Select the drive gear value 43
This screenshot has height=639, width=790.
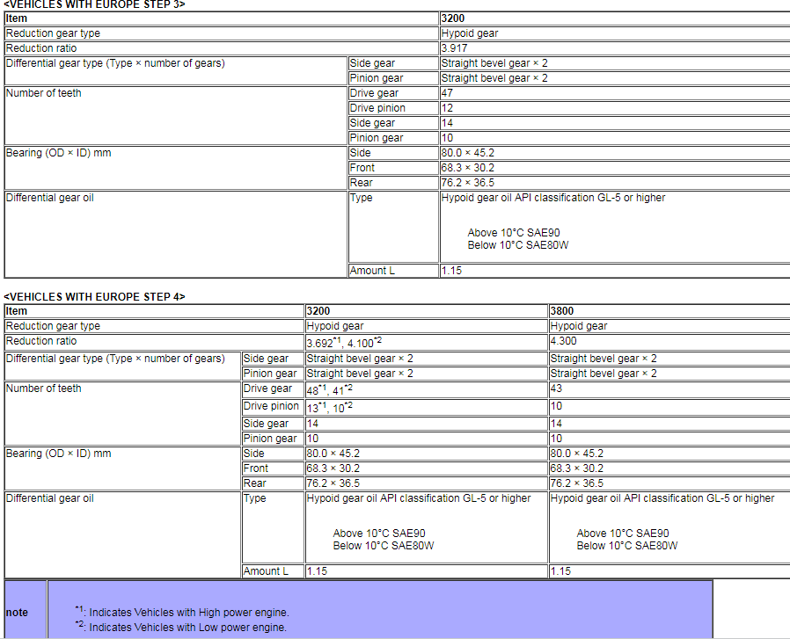[556, 388]
